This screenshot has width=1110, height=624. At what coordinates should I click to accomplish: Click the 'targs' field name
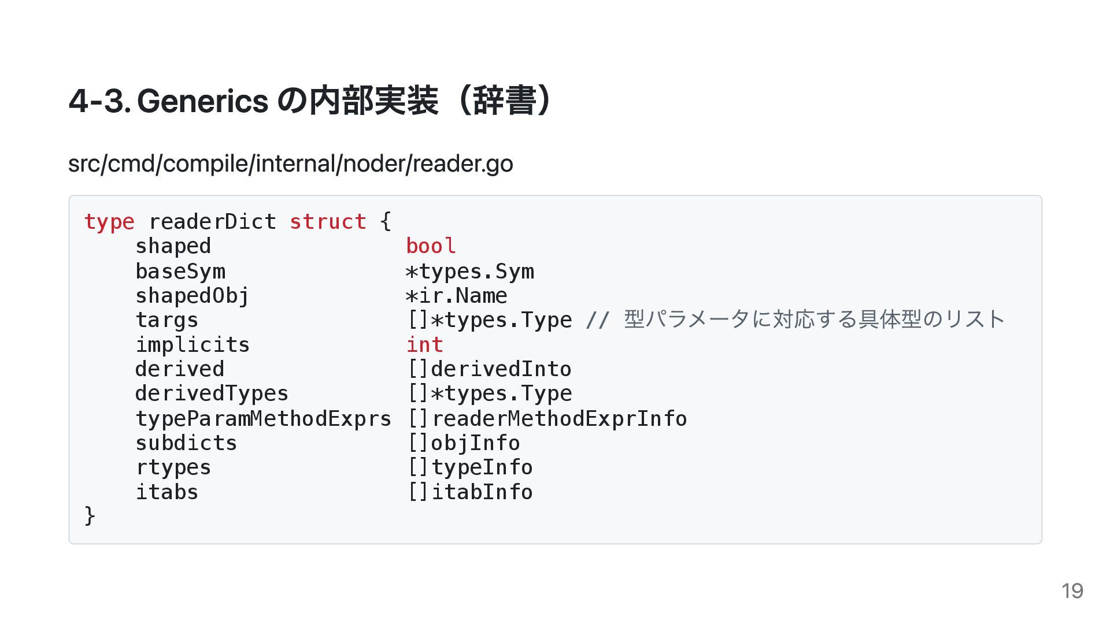(167, 320)
